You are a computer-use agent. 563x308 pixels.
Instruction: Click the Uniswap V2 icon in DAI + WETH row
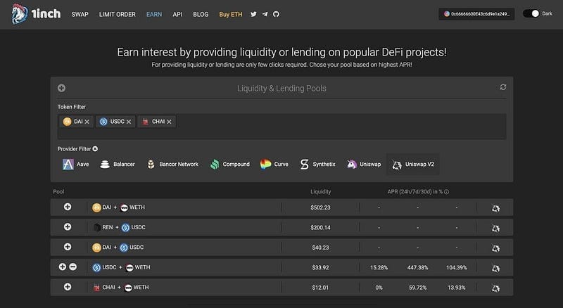click(x=495, y=207)
